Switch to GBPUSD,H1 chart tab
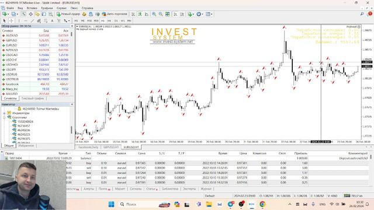The height and width of the screenshot is (210, 374). (111, 147)
